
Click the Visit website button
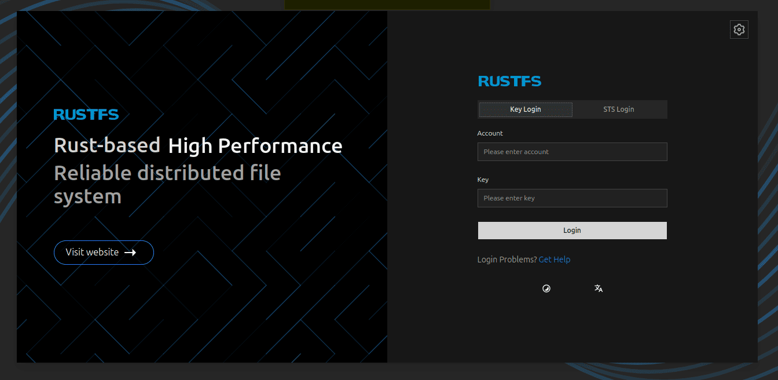(x=104, y=253)
